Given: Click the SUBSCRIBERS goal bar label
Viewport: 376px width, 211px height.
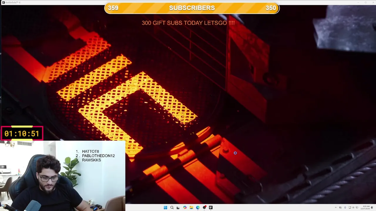Looking at the screenshot, I should click(192, 8).
